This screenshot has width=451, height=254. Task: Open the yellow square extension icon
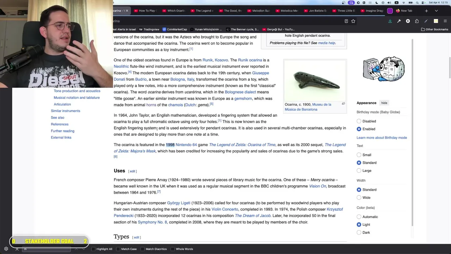(436, 21)
